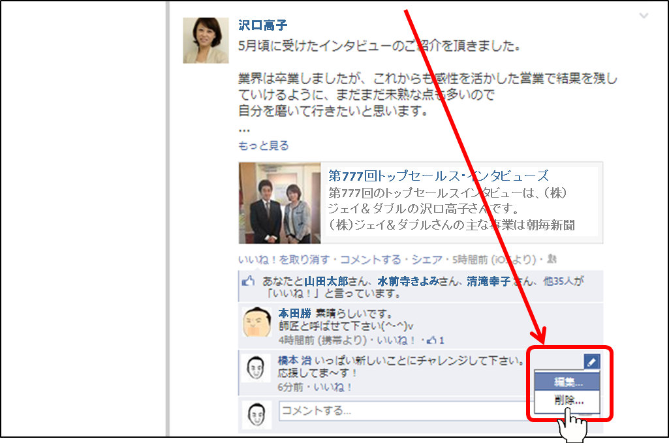Click the thumbs-up icon beside the likes summary

tap(247, 282)
